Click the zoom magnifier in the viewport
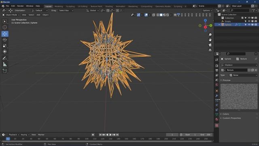Viewport: 259px width, 146px height. click(x=210, y=35)
